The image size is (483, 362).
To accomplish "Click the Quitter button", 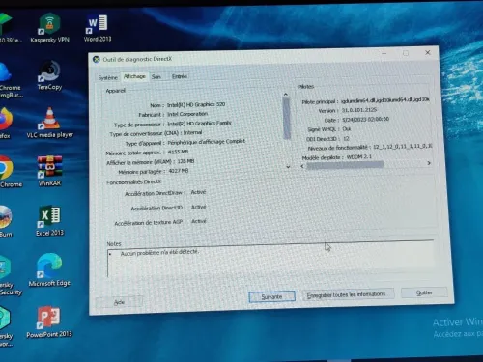I will pyautogui.click(x=424, y=292).
